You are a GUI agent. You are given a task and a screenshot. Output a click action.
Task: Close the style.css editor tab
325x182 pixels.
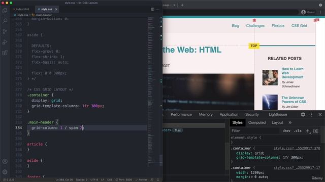click(x=56, y=9)
